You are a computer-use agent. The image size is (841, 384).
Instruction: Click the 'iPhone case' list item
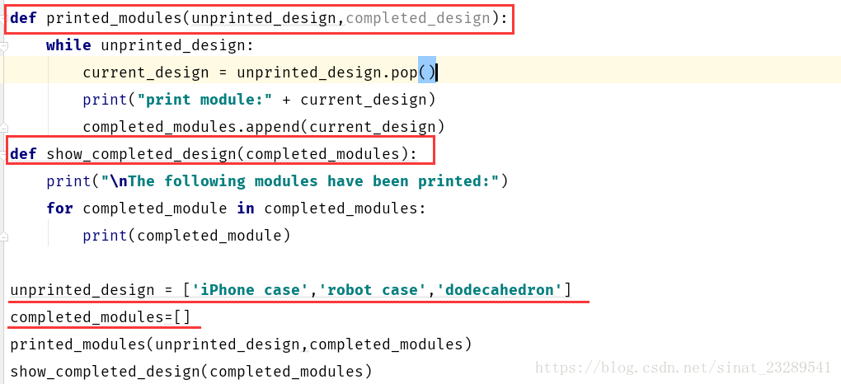click(x=251, y=290)
